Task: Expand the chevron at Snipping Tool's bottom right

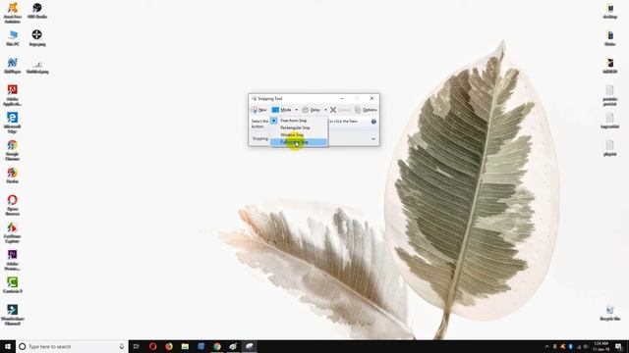Action: (373, 139)
